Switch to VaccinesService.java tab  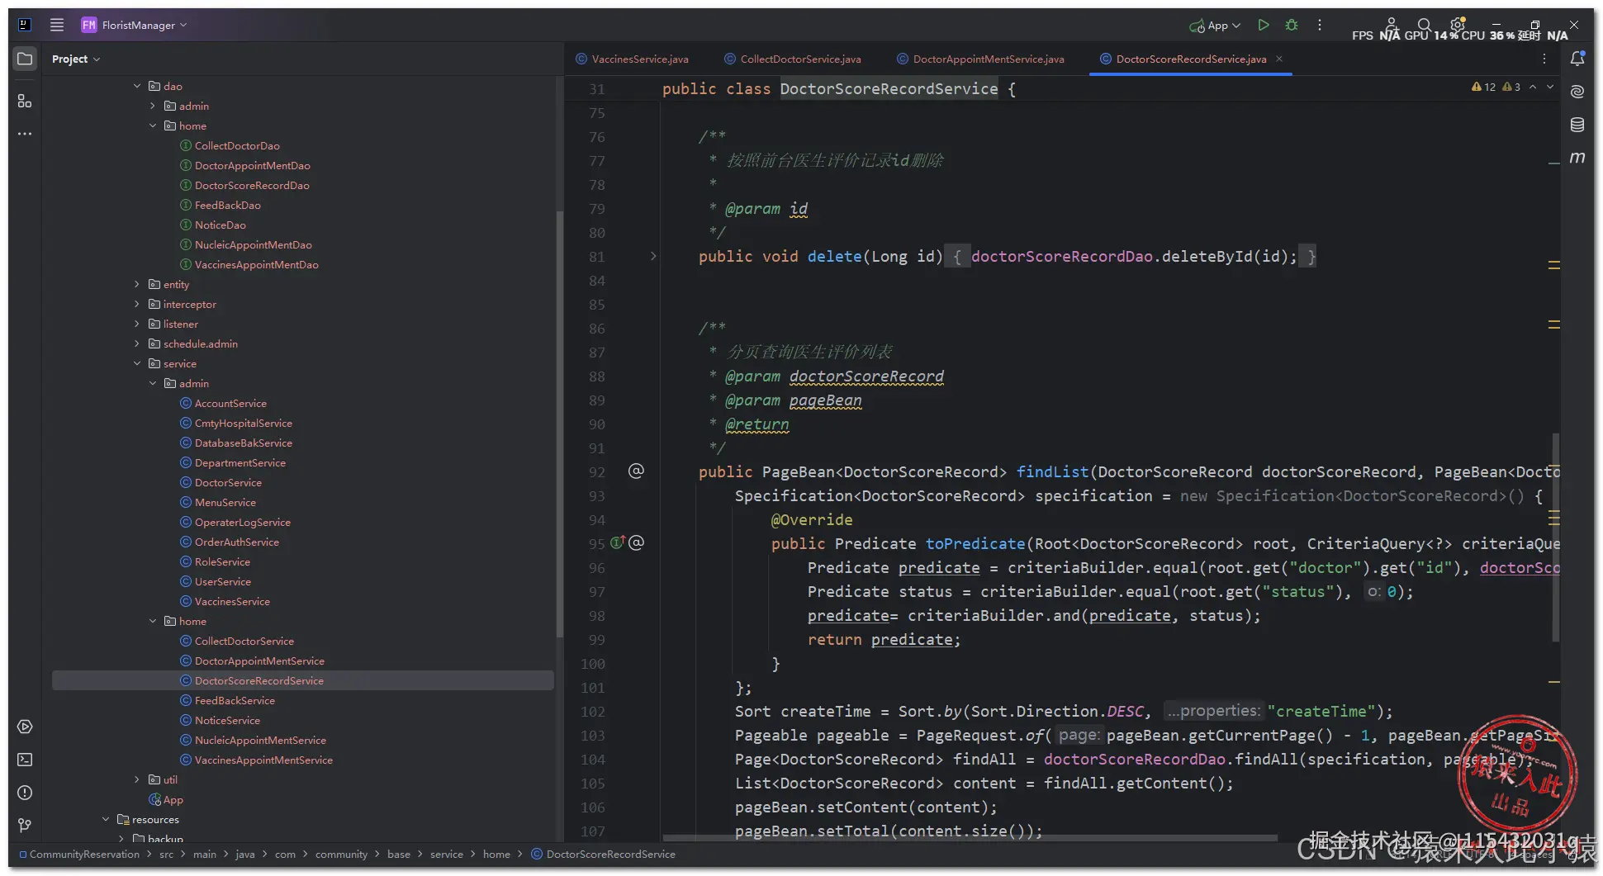coord(632,59)
